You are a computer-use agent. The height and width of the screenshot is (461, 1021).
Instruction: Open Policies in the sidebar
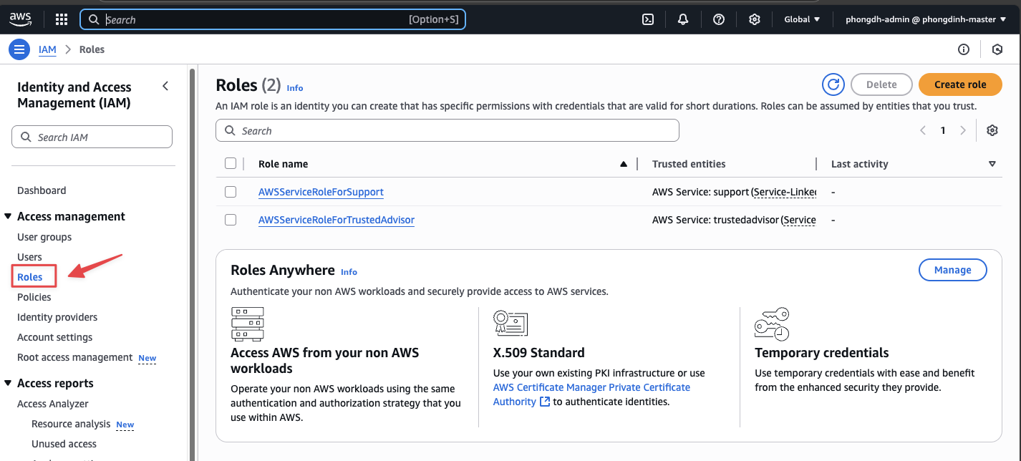pos(34,297)
